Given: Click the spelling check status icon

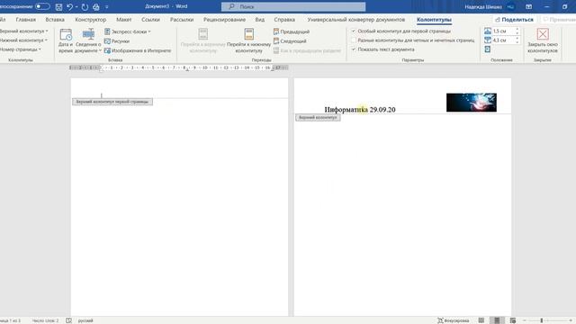Looking at the screenshot, I should coord(68,320).
